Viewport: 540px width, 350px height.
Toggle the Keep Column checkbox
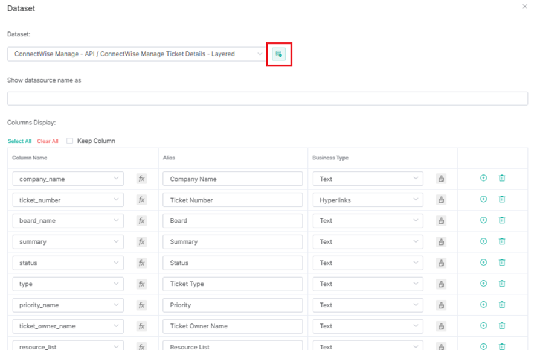point(70,141)
